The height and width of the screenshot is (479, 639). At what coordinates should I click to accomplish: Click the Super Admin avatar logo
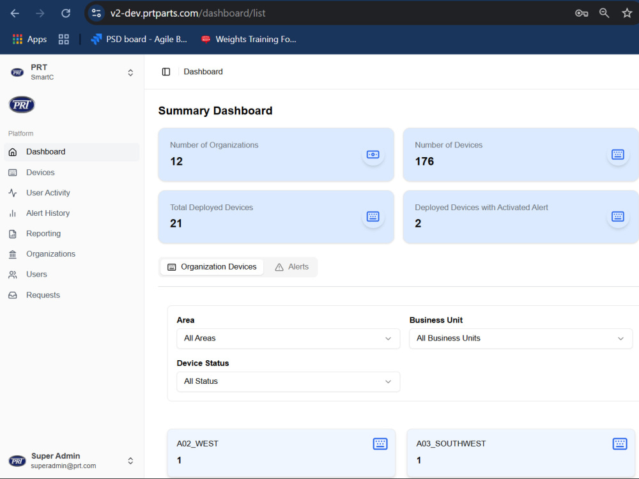point(17,461)
